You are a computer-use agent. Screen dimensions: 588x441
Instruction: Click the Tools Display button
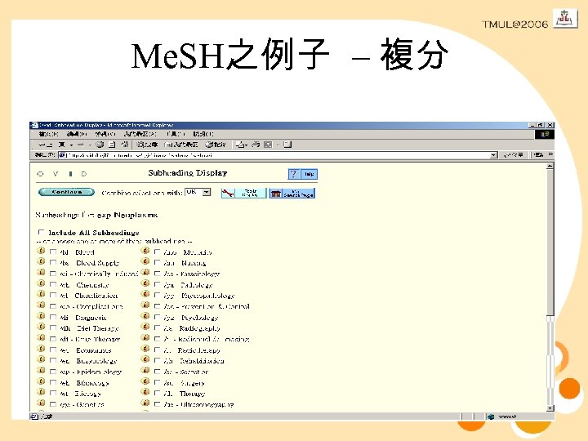(243, 193)
